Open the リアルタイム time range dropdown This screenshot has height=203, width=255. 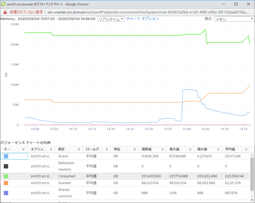click(x=111, y=19)
